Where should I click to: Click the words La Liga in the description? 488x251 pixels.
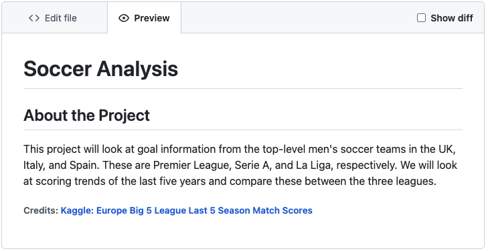pyautogui.click(x=313, y=166)
